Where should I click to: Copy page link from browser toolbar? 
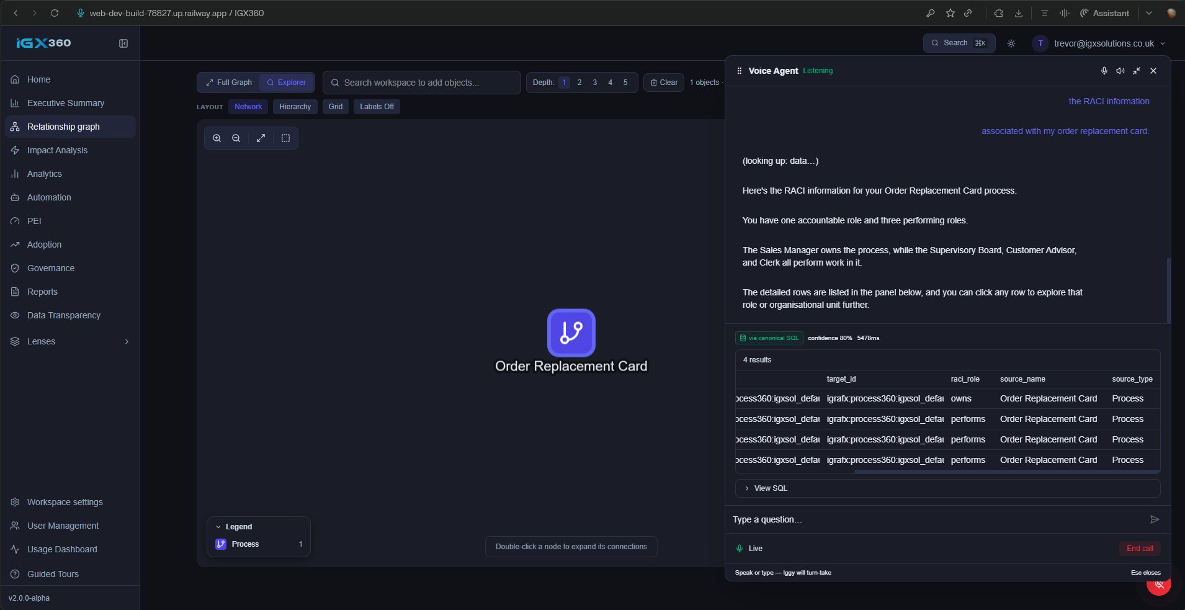tap(968, 13)
